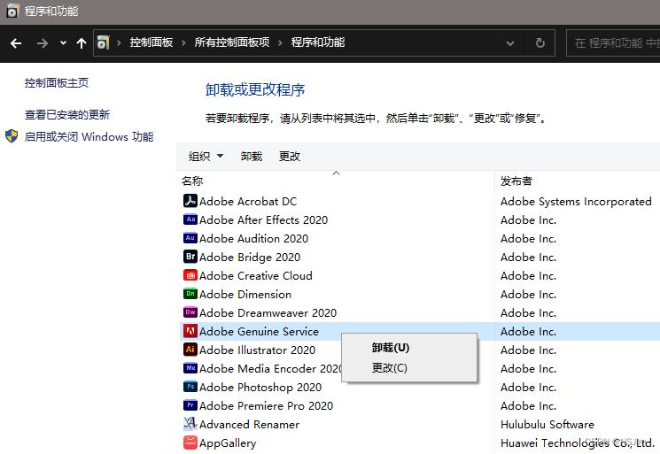
Task: Navigate to 所有控制面板项 in the breadcrumb
Action: (232, 42)
